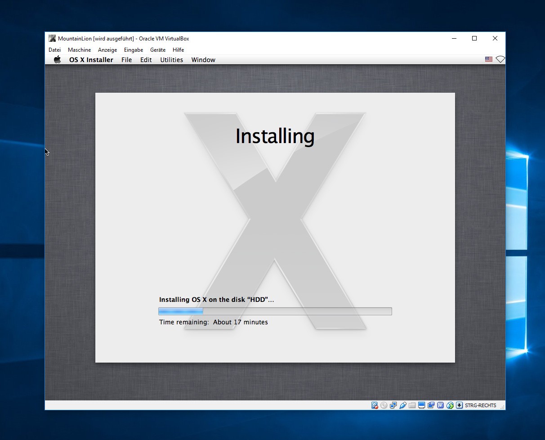Viewport: 545px width, 440px height.
Task: Click the US flag input source icon
Action: 489,59
